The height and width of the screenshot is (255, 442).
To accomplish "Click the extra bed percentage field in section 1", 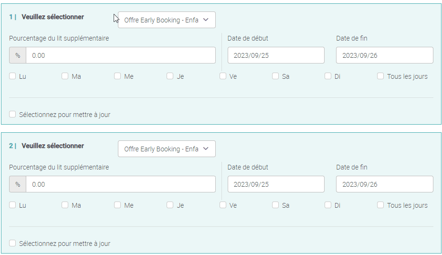I will tap(120, 55).
